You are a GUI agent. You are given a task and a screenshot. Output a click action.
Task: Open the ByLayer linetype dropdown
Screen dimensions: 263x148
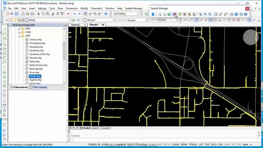coord(131,20)
